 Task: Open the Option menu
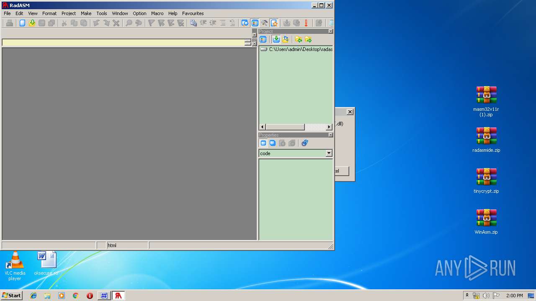click(140, 13)
